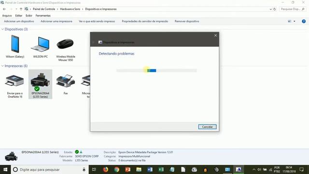Viewport: 309px width, 174px height.
Task: Open the Editar menu
Action: tap(19, 15)
